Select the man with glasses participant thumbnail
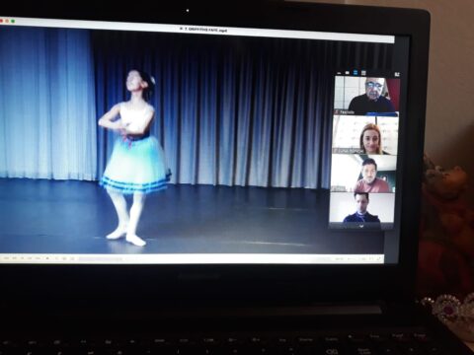Screen dimensions: 474x355 pyautogui.click(x=367, y=95)
